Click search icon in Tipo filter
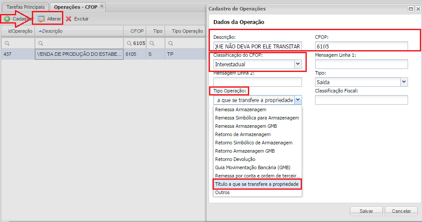This screenshot has width=422, height=222. click(x=152, y=43)
